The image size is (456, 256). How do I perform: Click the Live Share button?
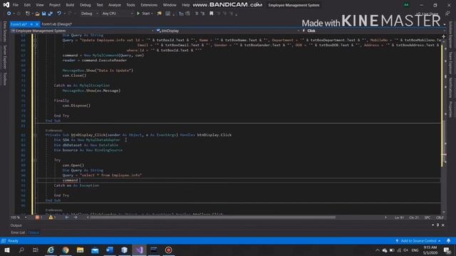coord(427,14)
